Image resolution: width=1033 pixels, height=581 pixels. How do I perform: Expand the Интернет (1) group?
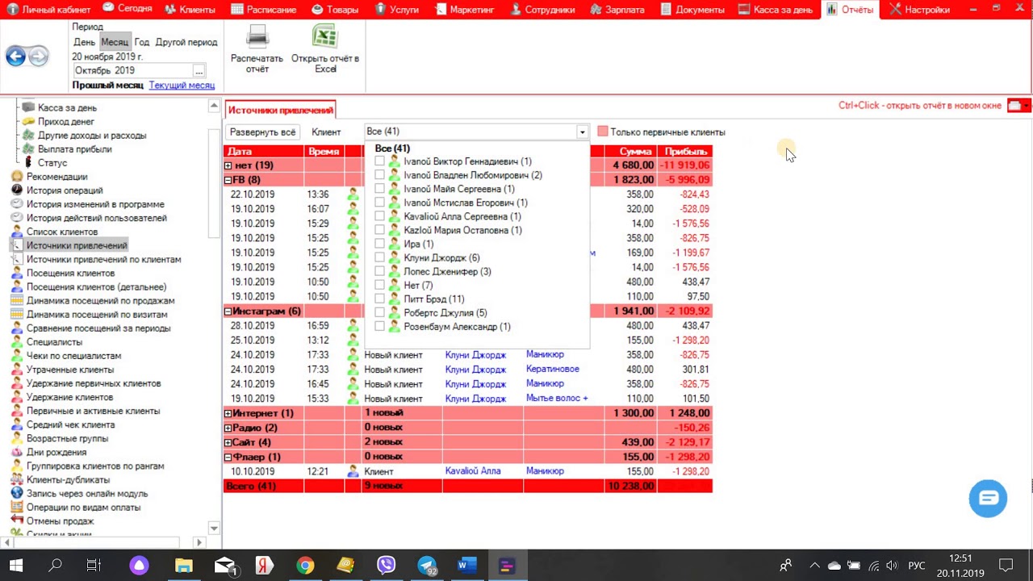point(228,413)
